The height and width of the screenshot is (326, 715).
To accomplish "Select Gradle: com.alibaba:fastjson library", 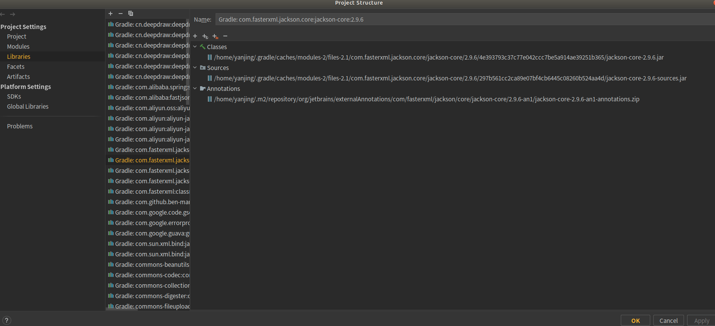I will pyautogui.click(x=148, y=97).
